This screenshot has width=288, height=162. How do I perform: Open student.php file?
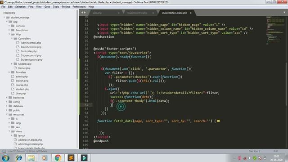click(22, 89)
